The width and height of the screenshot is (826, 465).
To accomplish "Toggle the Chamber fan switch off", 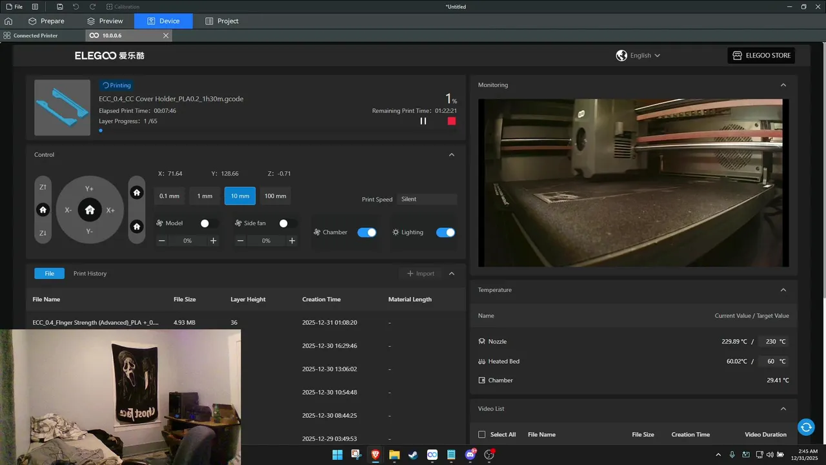I will pyautogui.click(x=367, y=232).
